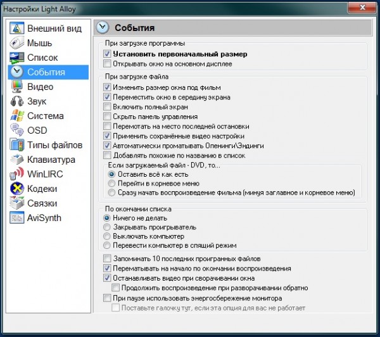Image resolution: width=380 pixels, height=337 pixels.
Task: Check Запоминать 10 последних проигранных файлов
Action: (x=107, y=258)
